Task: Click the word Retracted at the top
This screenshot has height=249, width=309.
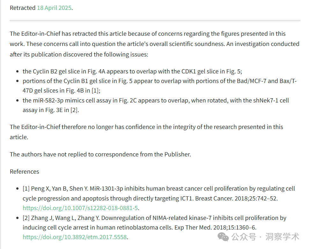Action: (22, 8)
